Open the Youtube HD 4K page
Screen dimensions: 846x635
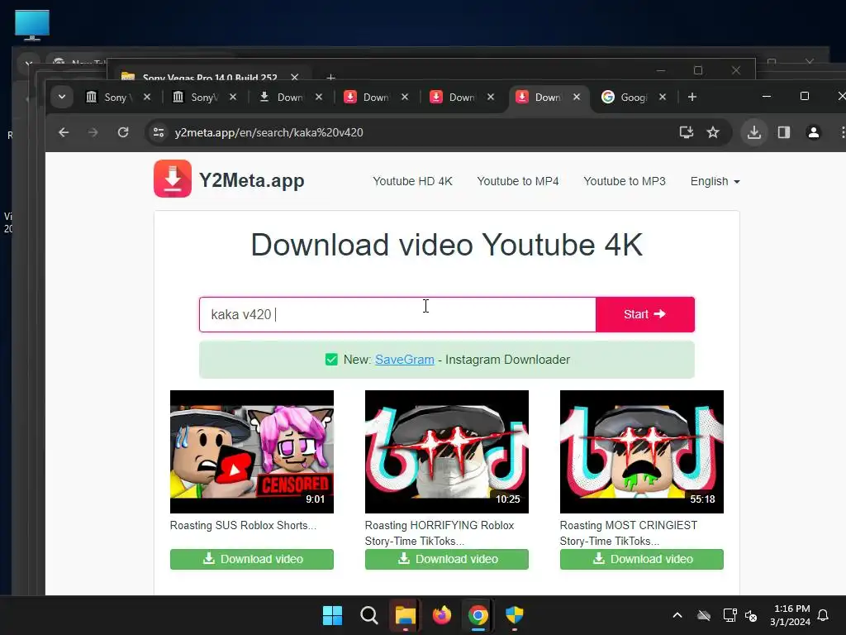(x=413, y=181)
